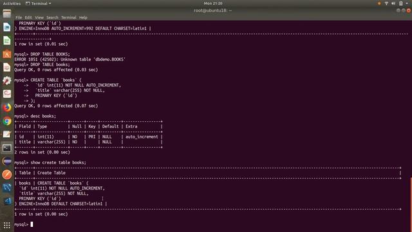Launch Visual Studio Code from the dock
412x232 pixels.
coord(7,201)
